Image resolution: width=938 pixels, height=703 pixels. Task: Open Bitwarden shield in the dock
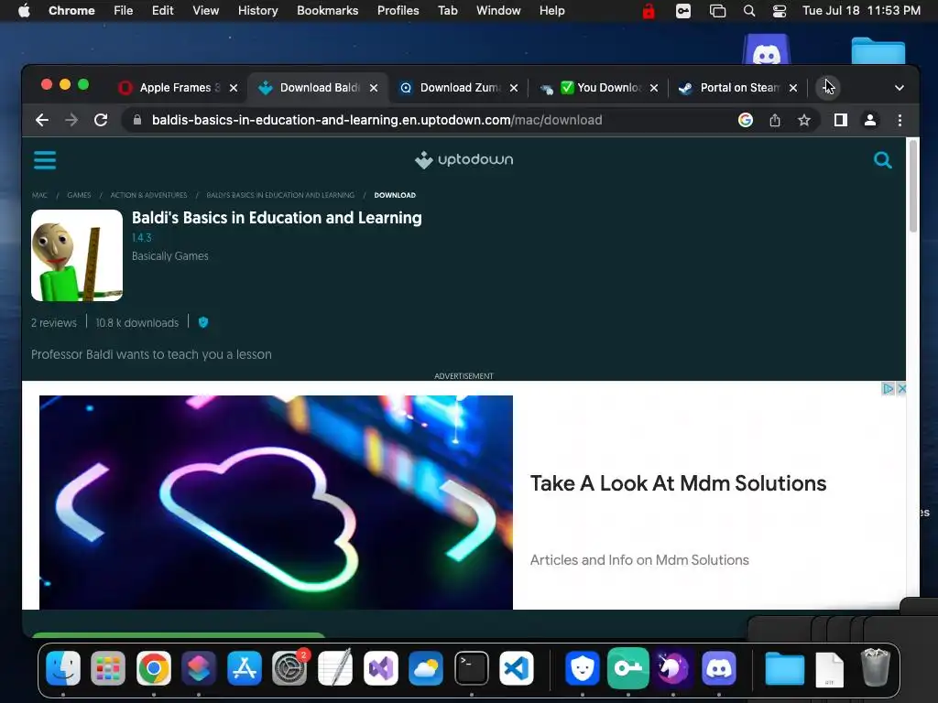tap(582, 667)
